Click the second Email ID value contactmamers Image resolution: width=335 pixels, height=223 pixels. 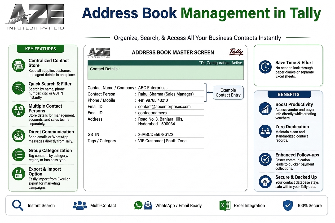152,113
